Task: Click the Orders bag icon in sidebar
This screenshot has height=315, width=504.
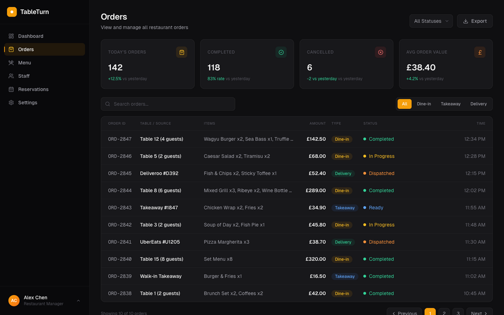Action: click(11, 49)
